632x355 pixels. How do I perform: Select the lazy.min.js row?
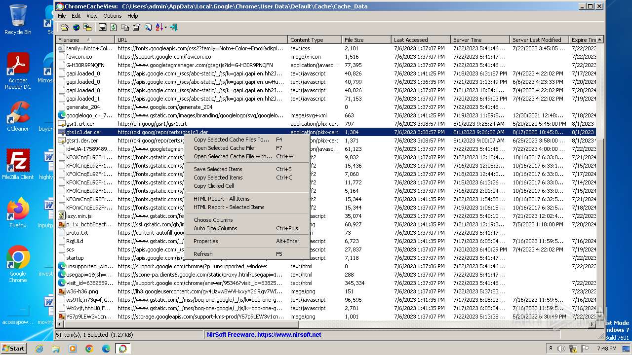(x=326, y=216)
